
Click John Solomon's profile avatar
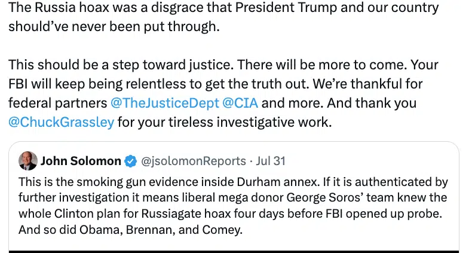point(27,160)
